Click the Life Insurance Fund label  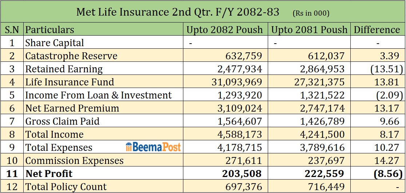(69, 82)
